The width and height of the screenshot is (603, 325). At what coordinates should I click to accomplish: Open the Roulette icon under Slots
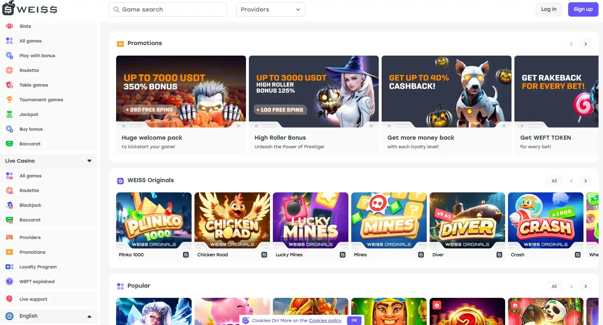[10, 70]
